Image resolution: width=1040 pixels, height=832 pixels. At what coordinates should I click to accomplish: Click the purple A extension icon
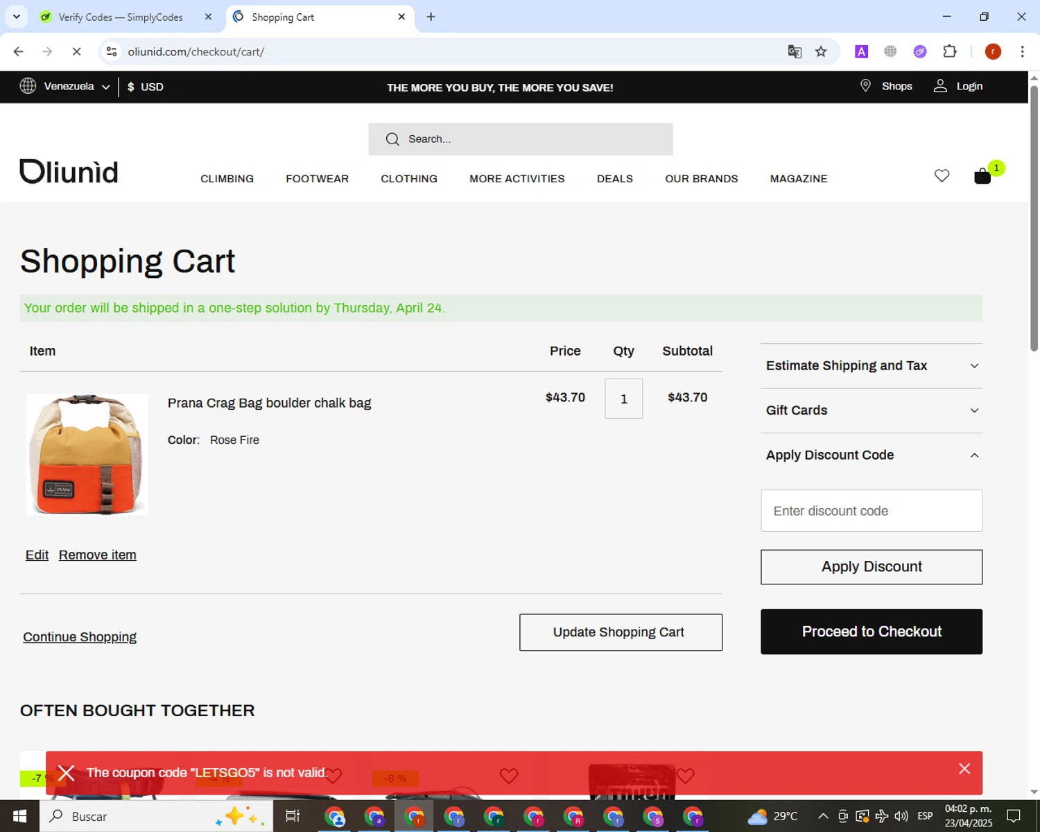[x=861, y=51]
